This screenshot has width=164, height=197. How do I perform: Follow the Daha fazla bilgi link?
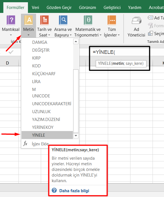[x=74, y=191]
